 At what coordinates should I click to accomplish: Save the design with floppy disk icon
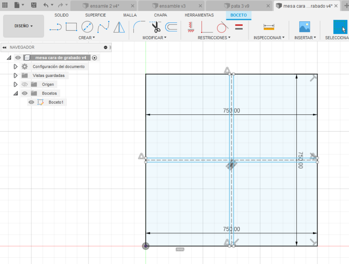coord(33,5)
